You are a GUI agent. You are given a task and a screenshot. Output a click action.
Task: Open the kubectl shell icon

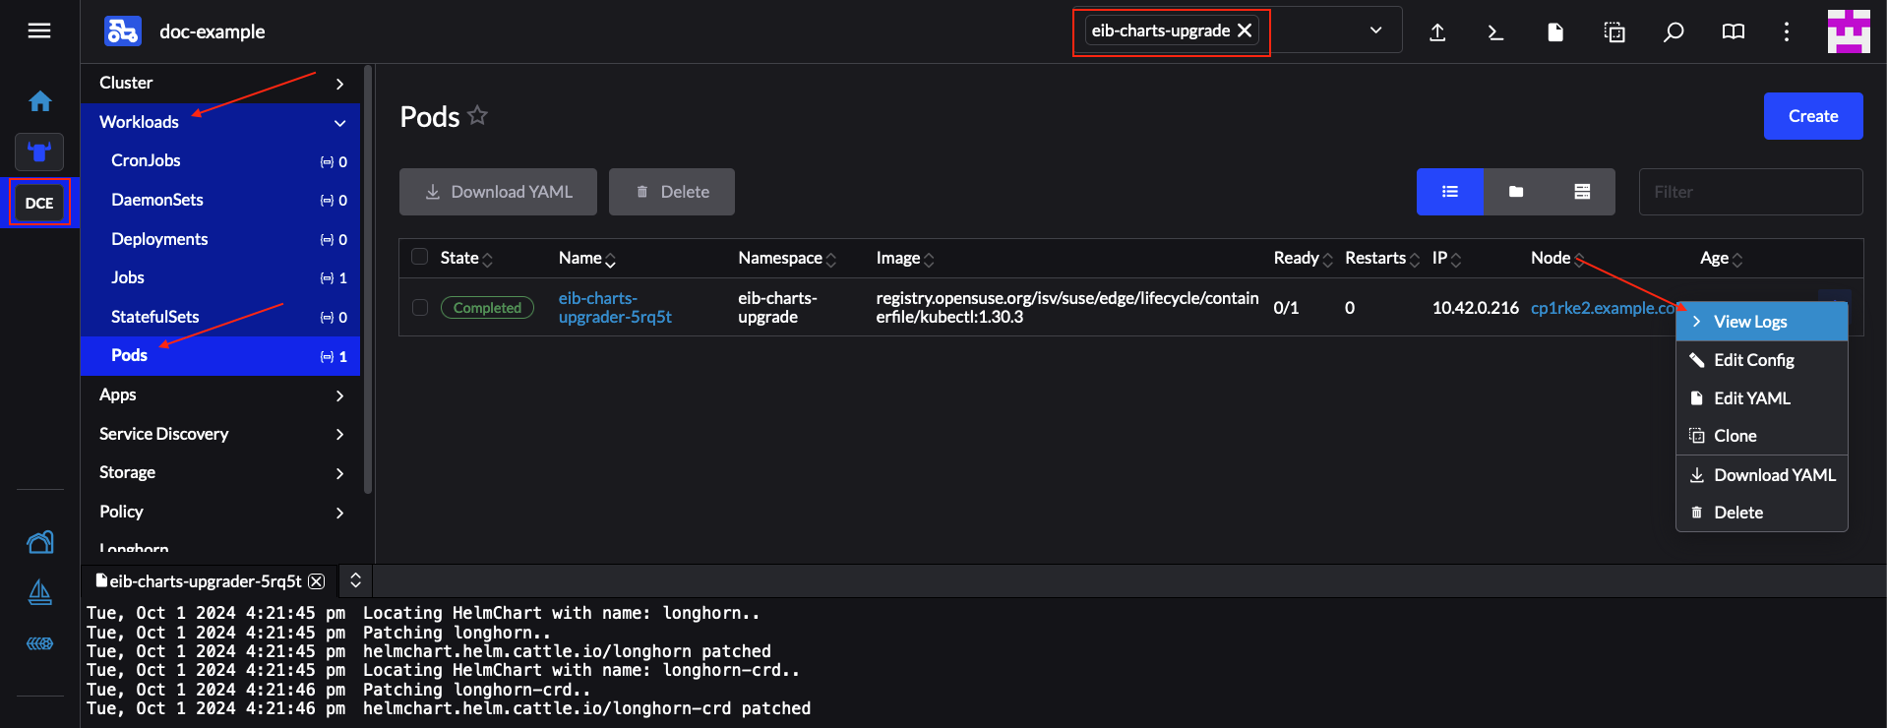pos(1495,32)
